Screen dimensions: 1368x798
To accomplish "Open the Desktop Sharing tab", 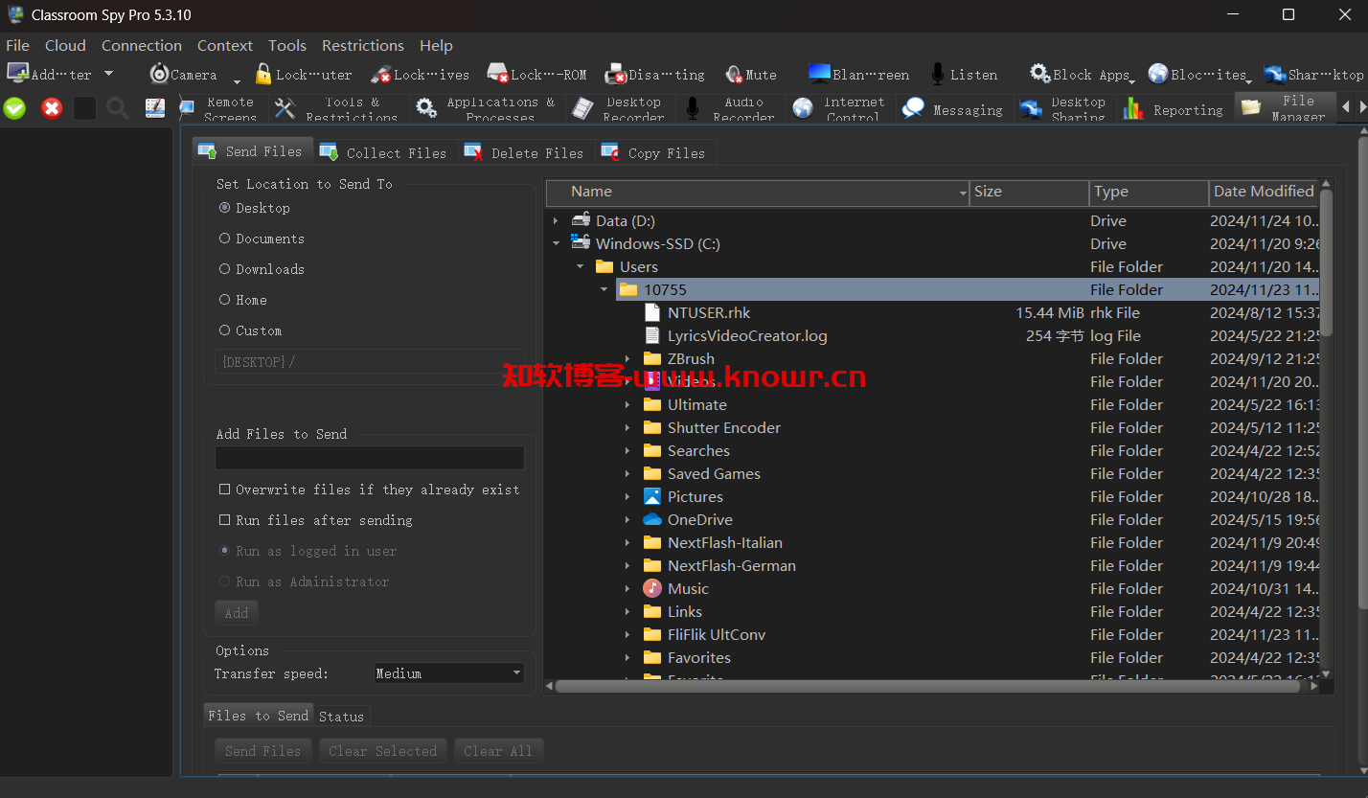I will point(1064,108).
